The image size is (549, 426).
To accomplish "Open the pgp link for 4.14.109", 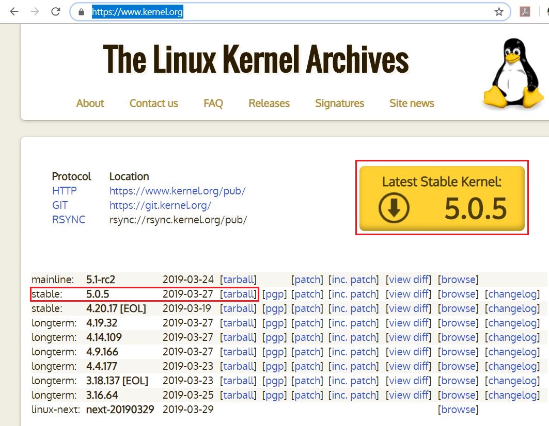I will tap(275, 337).
